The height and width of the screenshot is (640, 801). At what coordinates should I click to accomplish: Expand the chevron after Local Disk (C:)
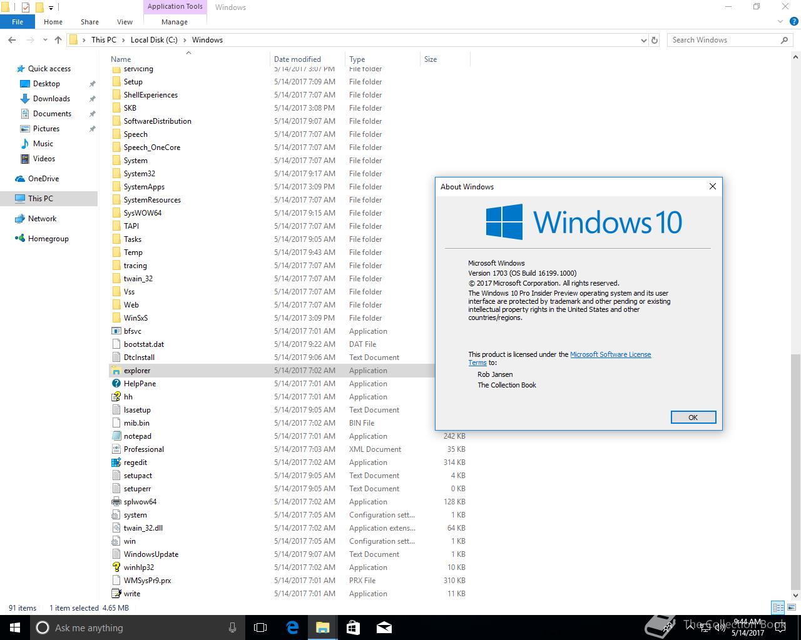(185, 40)
